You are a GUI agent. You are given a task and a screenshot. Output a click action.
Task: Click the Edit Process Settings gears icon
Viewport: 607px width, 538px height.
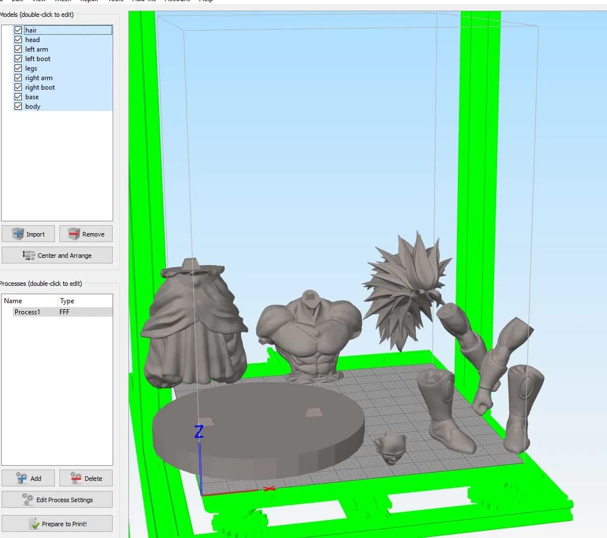(x=27, y=499)
